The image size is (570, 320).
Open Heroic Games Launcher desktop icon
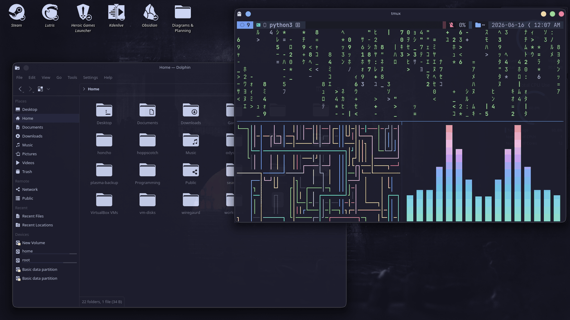point(83,18)
